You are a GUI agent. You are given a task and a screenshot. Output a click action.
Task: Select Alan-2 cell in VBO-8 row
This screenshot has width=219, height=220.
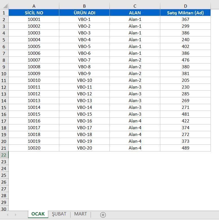135,67
